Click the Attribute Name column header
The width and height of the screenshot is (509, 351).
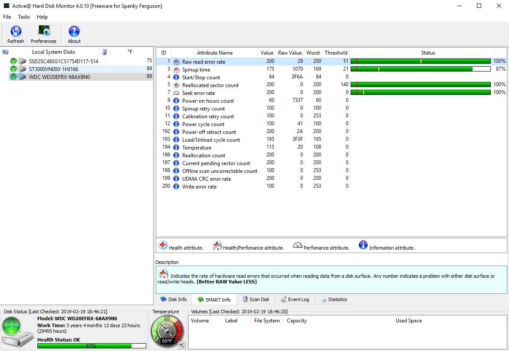(x=215, y=53)
